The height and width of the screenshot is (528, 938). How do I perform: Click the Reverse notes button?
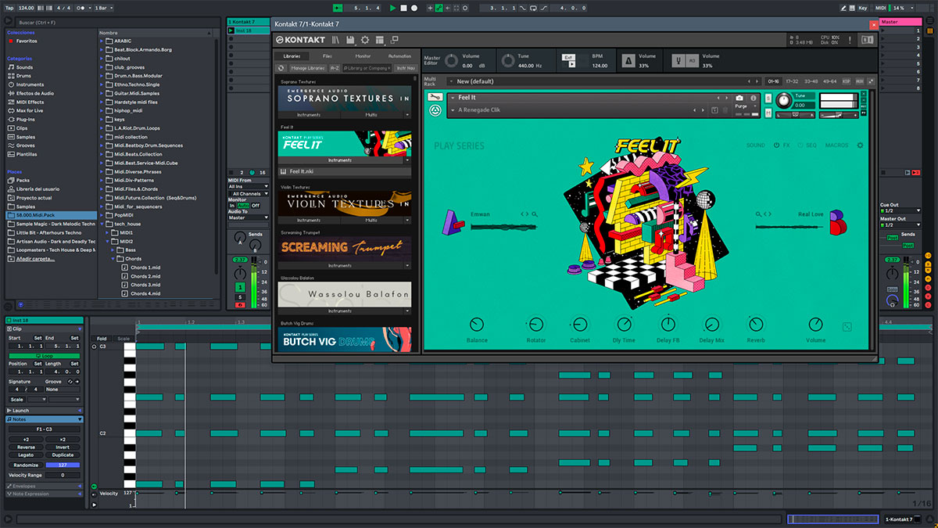(26, 447)
